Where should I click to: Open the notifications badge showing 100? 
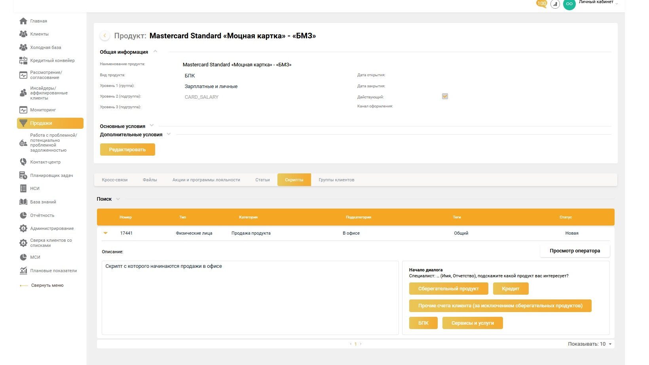pos(541,4)
